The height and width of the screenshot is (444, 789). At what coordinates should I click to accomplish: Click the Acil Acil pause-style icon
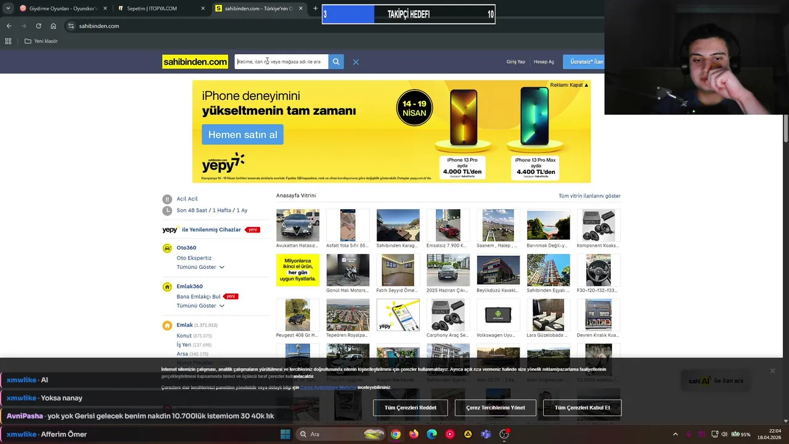click(167, 199)
